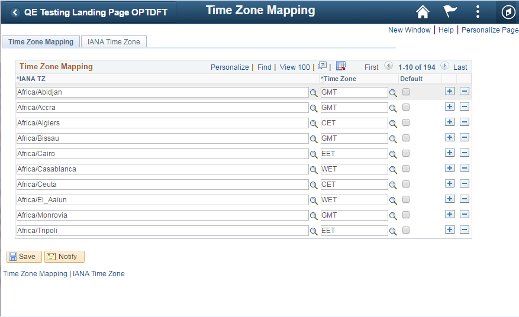Look up Time Zone for Africa/Bissau row

(x=393, y=139)
